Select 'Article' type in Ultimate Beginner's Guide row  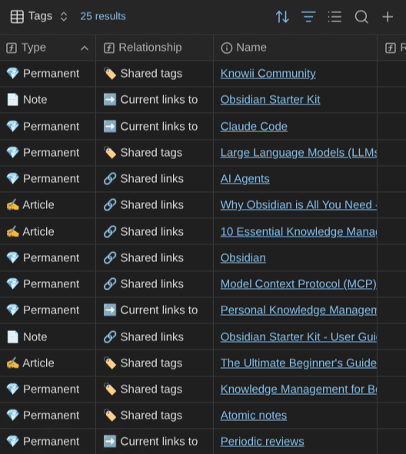38,363
